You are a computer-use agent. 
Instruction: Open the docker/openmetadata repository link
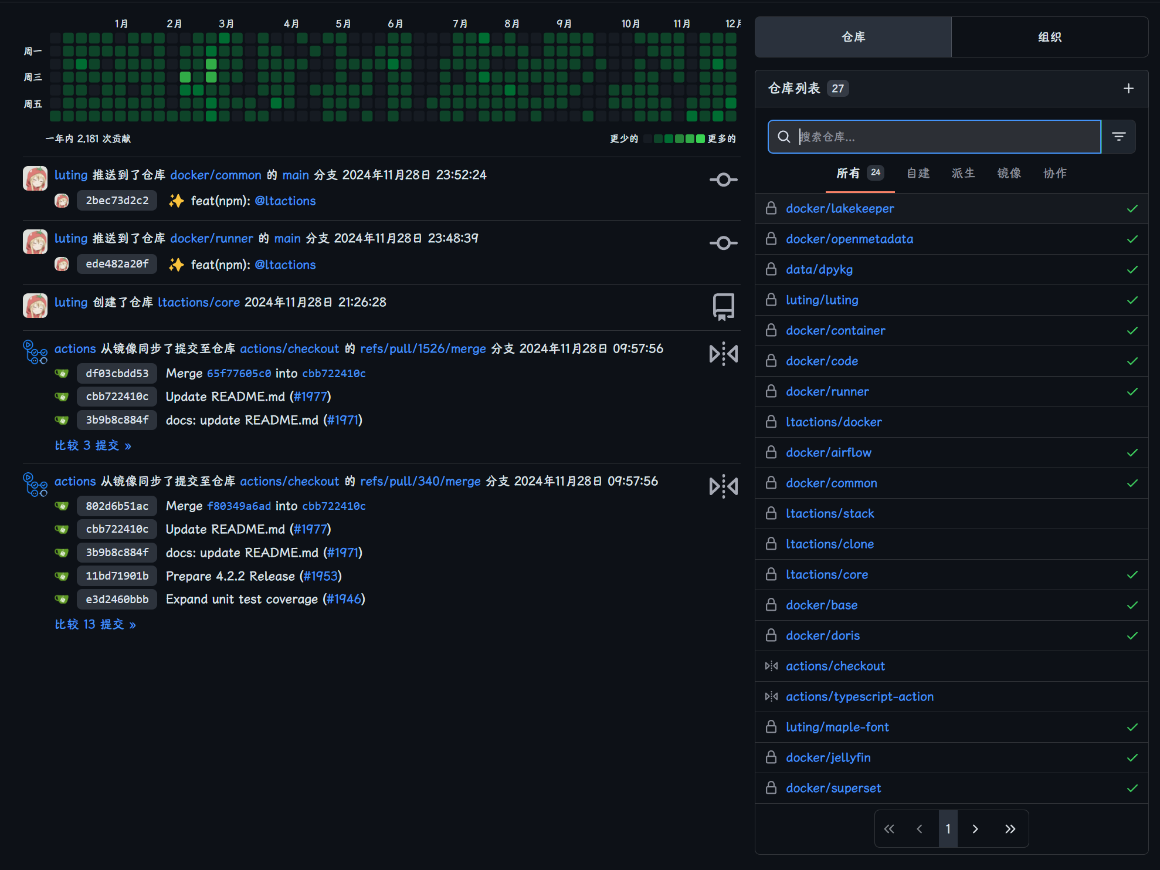point(849,239)
